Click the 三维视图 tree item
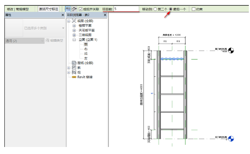This screenshot has height=154, width=250. (85, 35)
